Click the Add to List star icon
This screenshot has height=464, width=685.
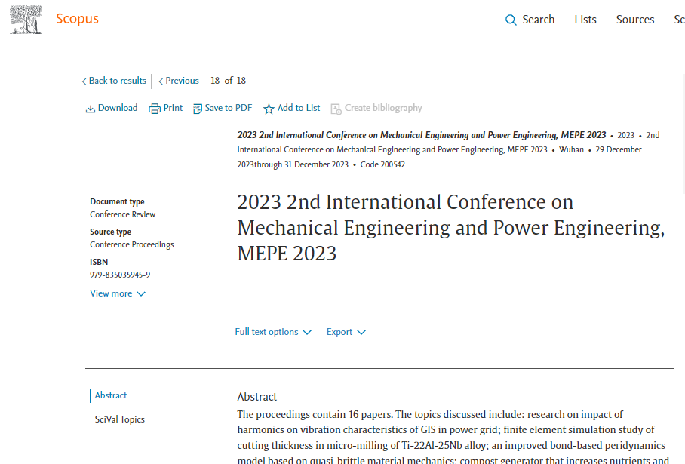click(269, 109)
